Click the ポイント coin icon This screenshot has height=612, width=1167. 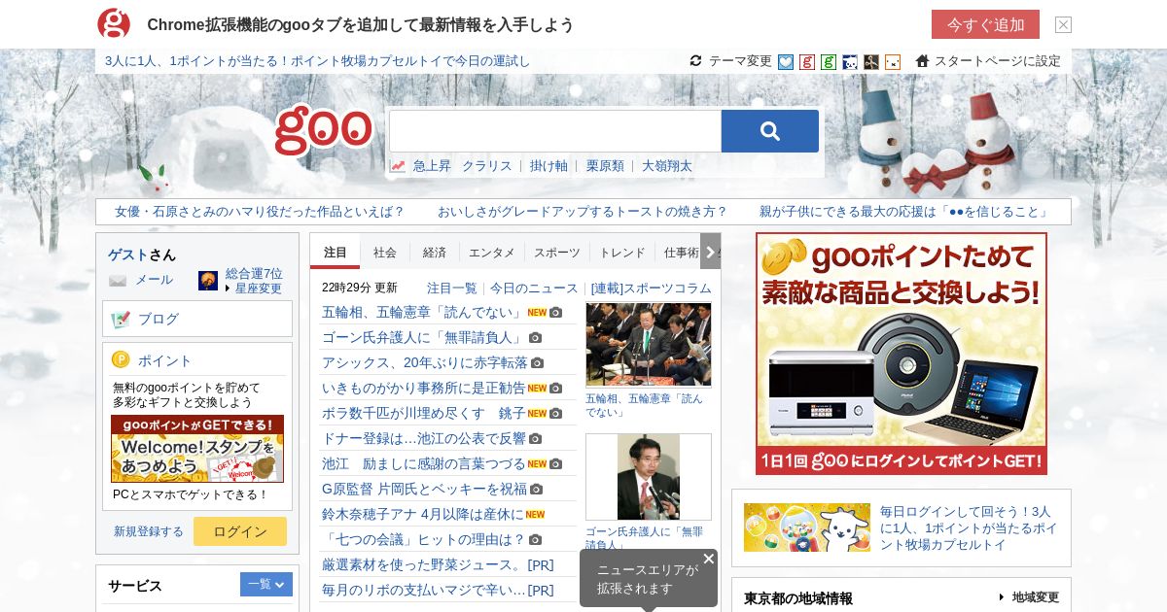click(121, 359)
